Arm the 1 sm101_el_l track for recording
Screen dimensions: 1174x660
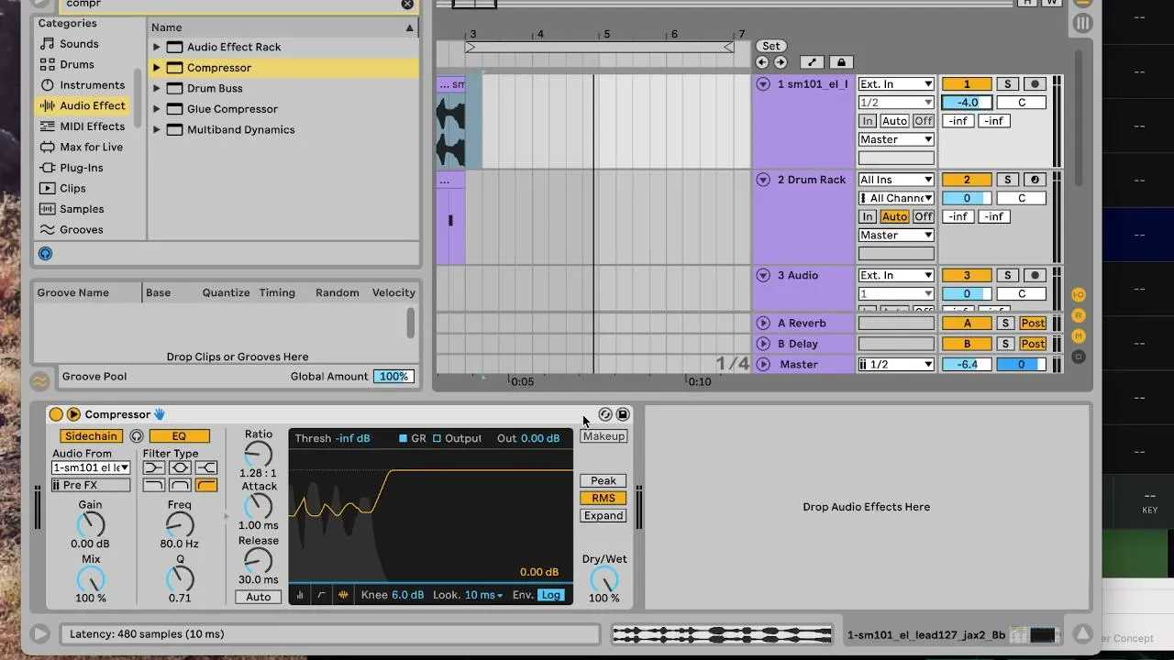tap(1035, 84)
